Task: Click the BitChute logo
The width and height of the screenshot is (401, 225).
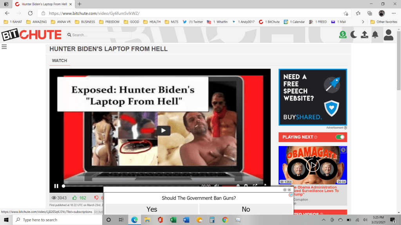Action: click(x=31, y=35)
